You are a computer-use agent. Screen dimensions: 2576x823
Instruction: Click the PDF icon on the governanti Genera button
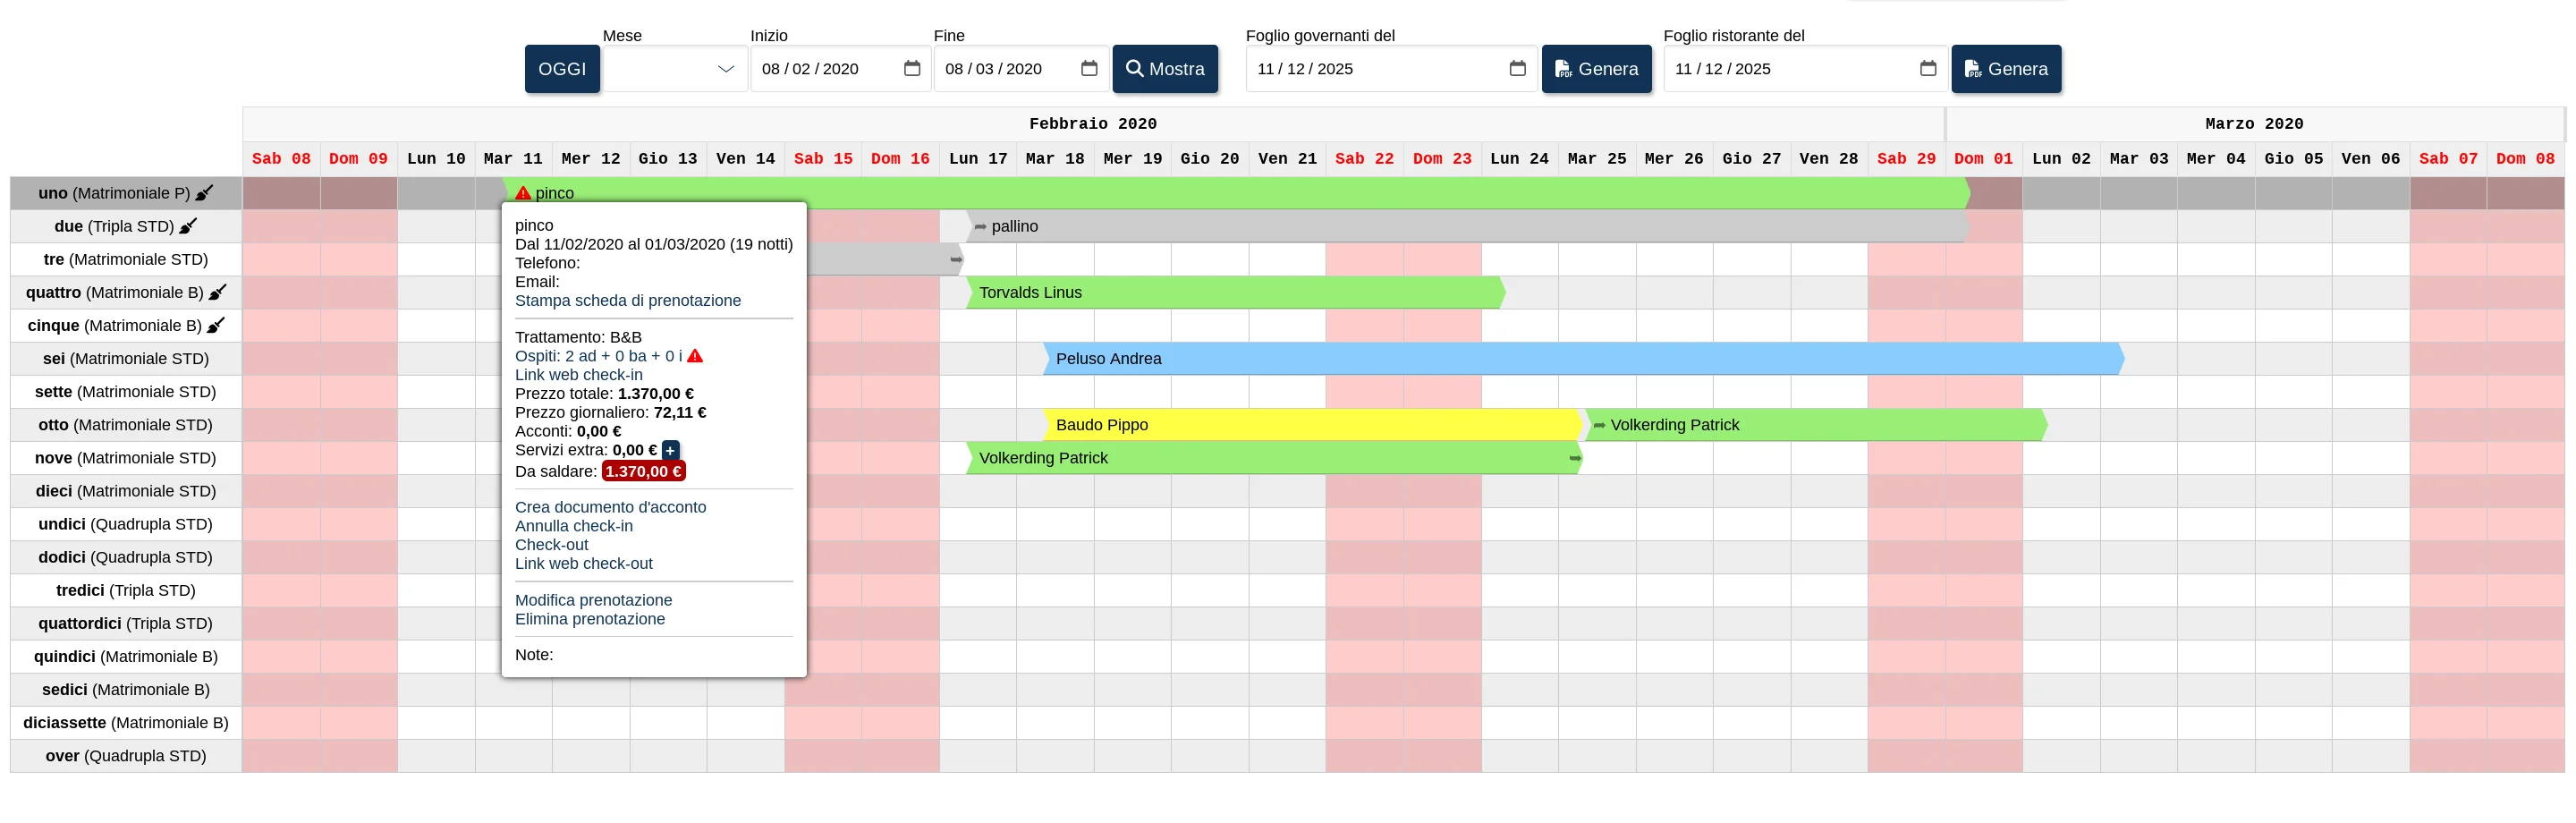pos(1563,68)
